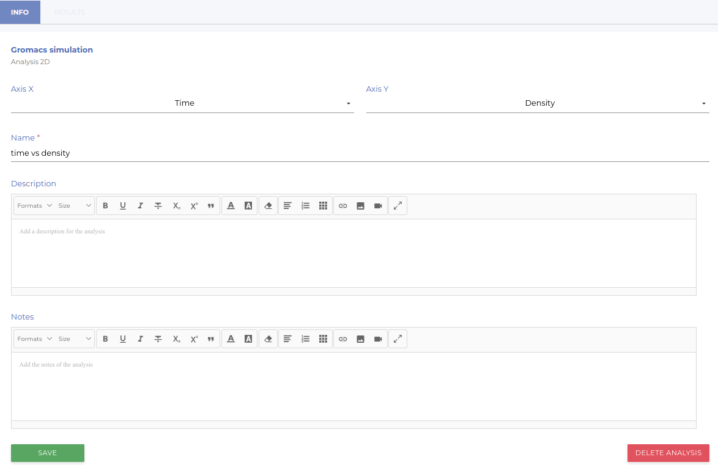This screenshot has height=465, width=718.
Task: Toggle bold in Description toolbar
Action: 105,206
